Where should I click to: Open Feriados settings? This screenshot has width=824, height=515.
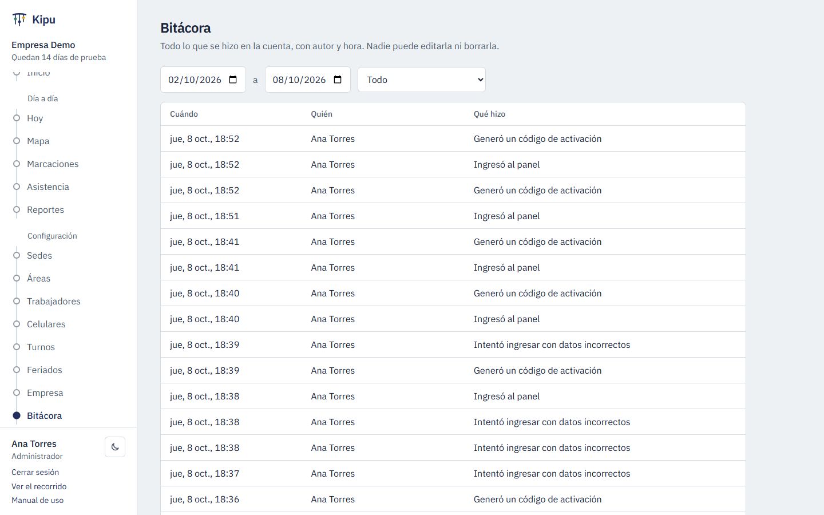(45, 370)
